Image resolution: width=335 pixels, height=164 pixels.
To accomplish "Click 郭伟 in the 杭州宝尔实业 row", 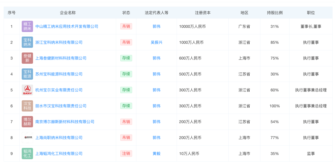I will [x=156, y=90].
